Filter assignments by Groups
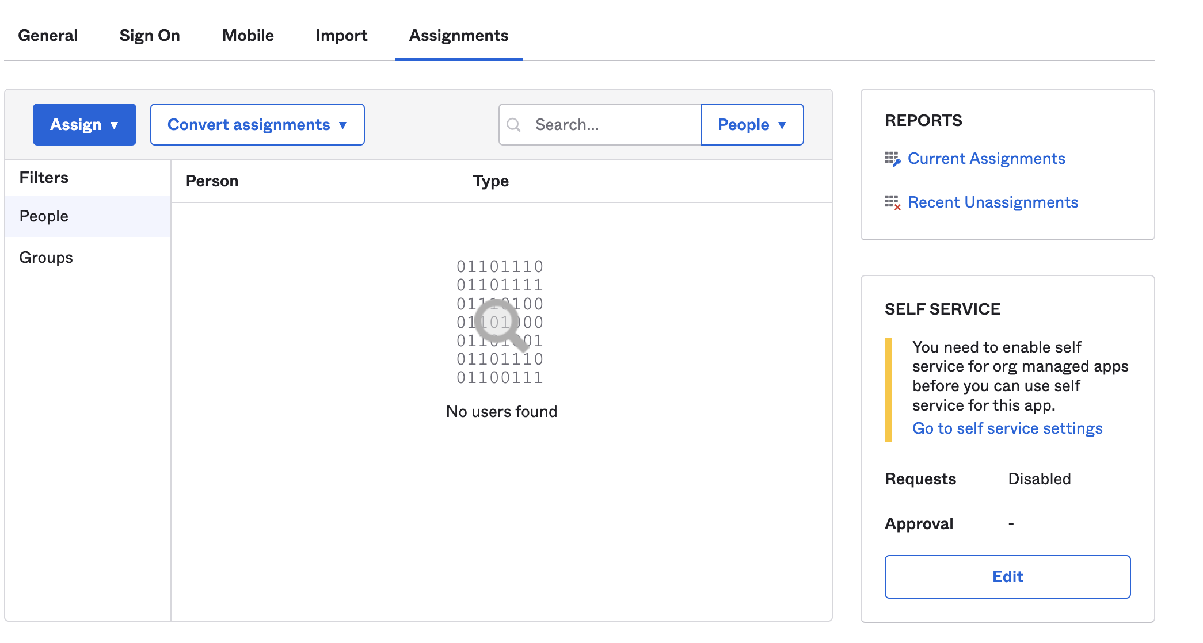Image resolution: width=1203 pixels, height=643 pixels. pos(46,258)
